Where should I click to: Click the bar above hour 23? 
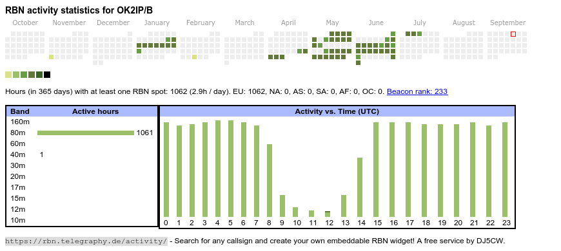pyautogui.click(x=505, y=170)
